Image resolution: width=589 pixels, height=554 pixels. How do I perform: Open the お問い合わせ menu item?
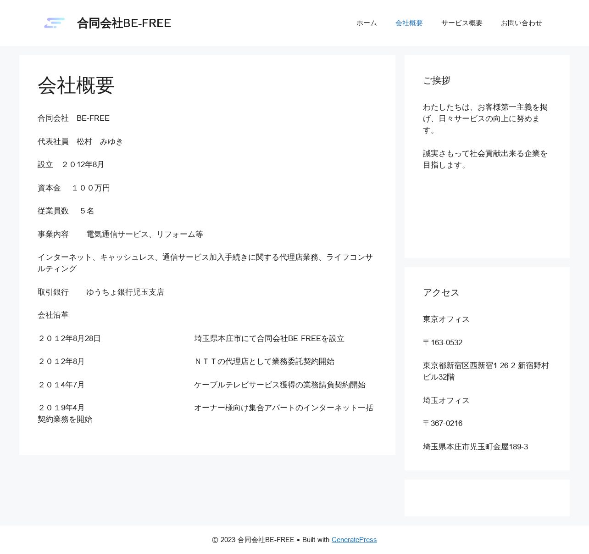(x=521, y=23)
